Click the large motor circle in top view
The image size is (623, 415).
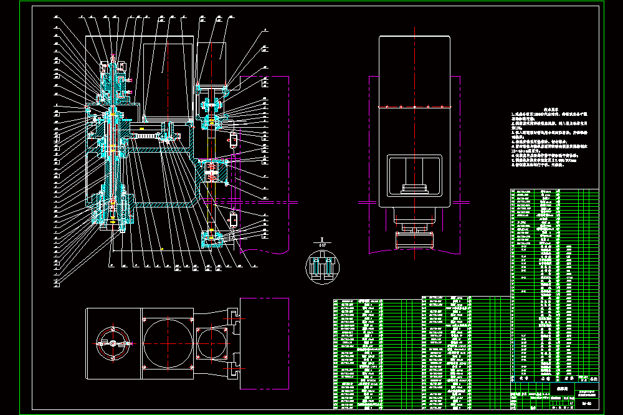pyautogui.click(x=168, y=343)
